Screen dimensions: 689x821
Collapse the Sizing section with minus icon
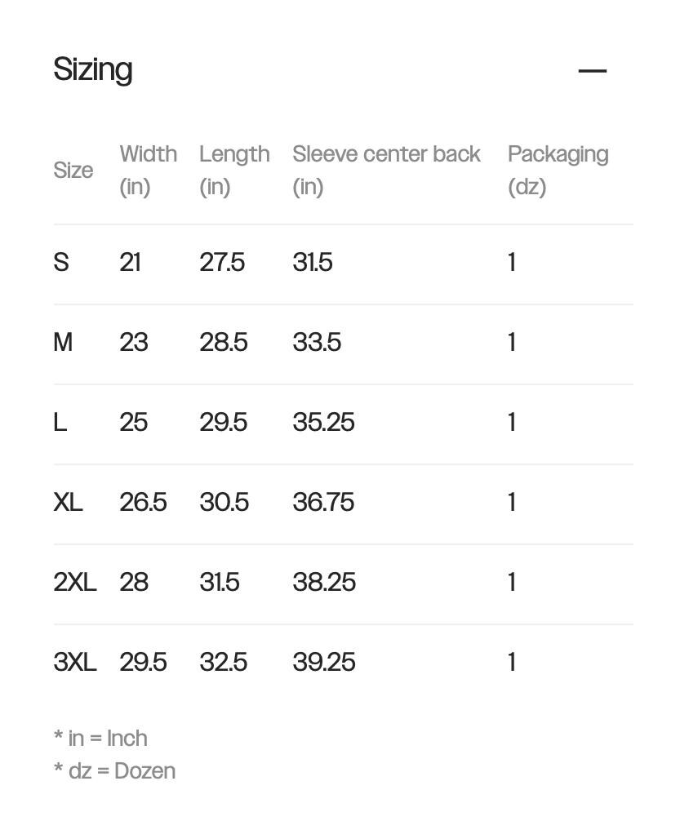592,70
